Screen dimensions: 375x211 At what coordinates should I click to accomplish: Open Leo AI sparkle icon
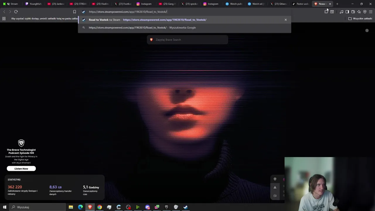pos(359,12)
